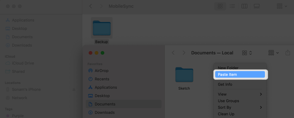The image size is (294, 118).
Task: Switch MobileSync window to gallery view
Action: coord(257,6)
